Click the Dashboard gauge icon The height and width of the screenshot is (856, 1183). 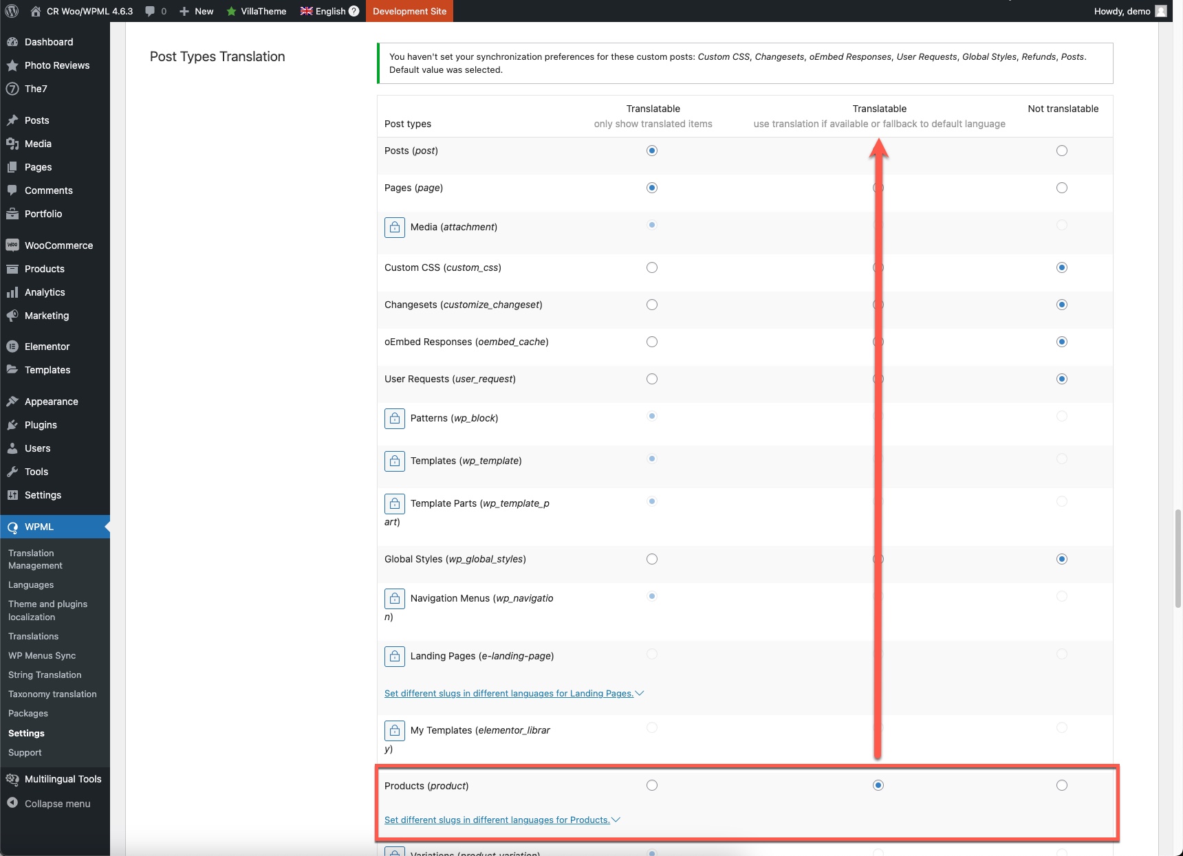point(12,42)
